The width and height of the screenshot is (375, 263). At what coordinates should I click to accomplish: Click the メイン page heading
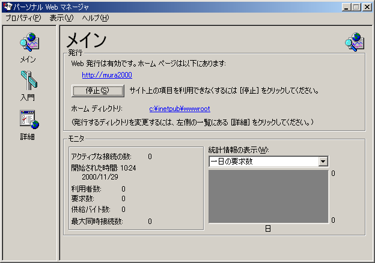[x=87, y=40]
